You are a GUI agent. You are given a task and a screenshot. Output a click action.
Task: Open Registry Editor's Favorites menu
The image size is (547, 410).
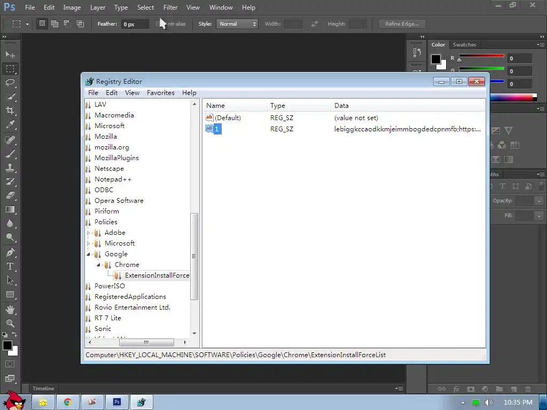pyautogui.click(x=160, y=93)
